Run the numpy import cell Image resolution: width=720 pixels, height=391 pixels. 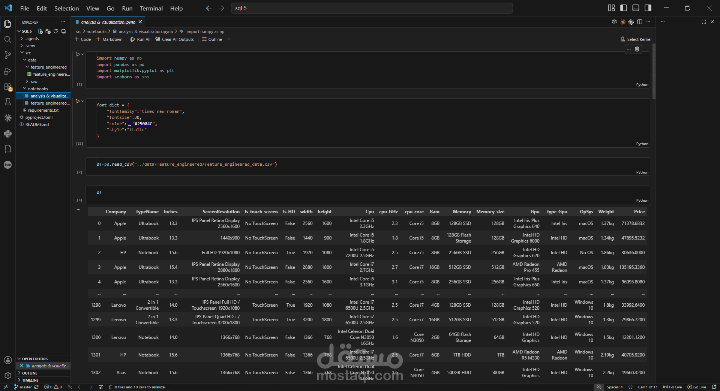[77, 54]
